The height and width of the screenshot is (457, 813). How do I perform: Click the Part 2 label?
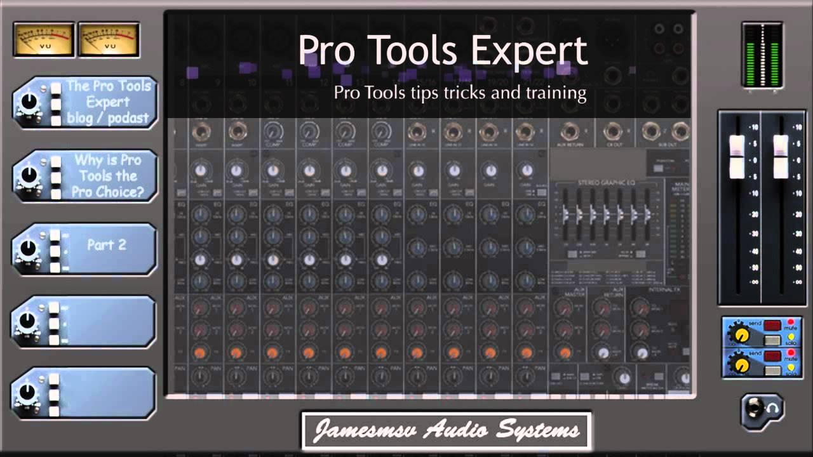pyautogui.click(x=107, y=245)
